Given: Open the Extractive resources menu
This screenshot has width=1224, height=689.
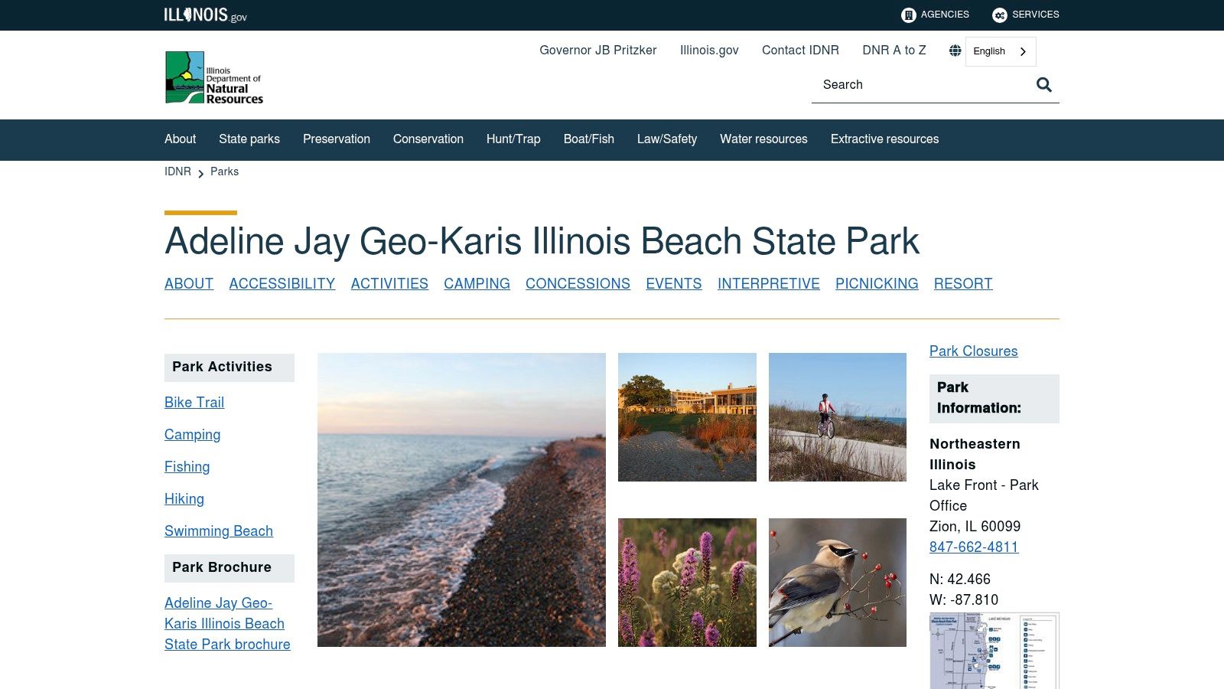Looking at the screenshot, I should (x=884, y=139).
